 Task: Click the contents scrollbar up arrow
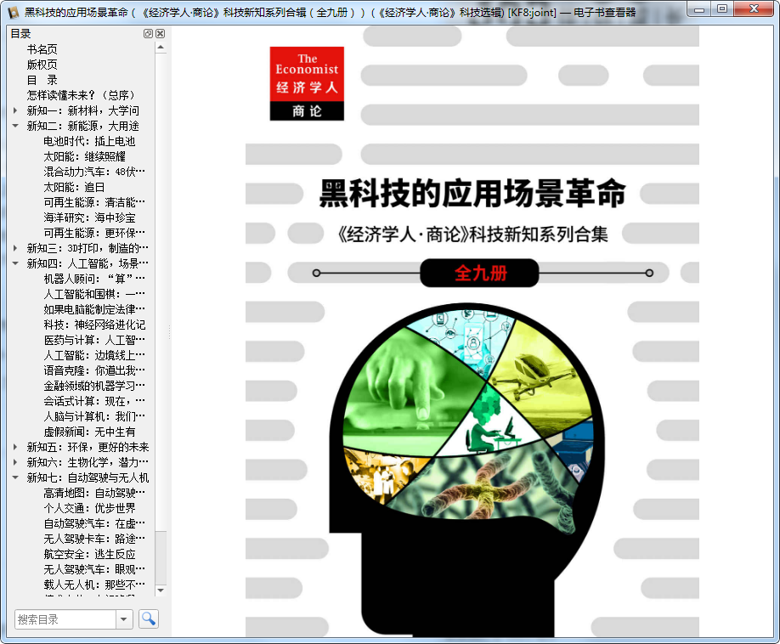click(x=161, y=48)
